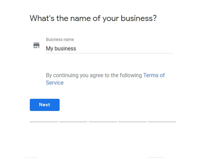Click the word 'What's' in the heading

[x=42, y=18]
